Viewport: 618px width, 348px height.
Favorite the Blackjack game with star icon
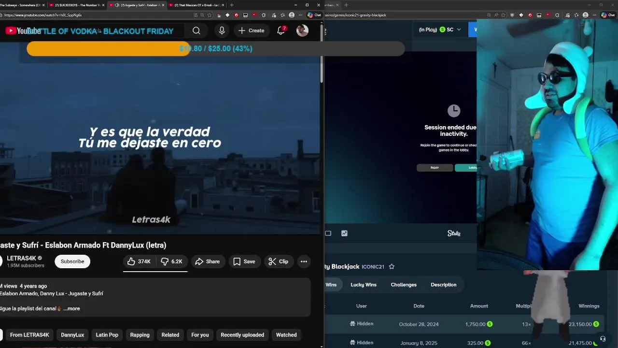click(x=392, y=267)
